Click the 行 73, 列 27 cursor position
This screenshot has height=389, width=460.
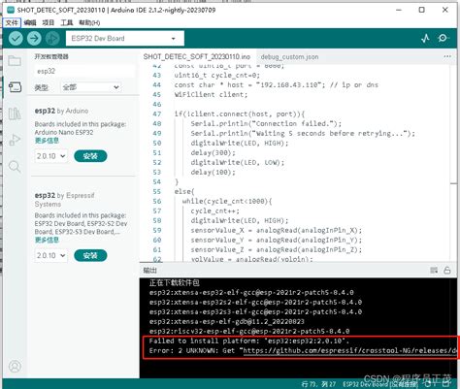pyautogui.click(x=318, y=384)
